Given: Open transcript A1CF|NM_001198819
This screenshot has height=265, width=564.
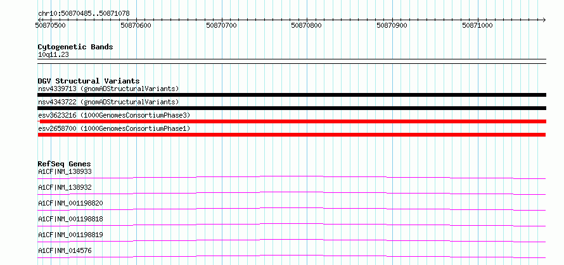Looking at the screenshot, I should tap(70, 235).
